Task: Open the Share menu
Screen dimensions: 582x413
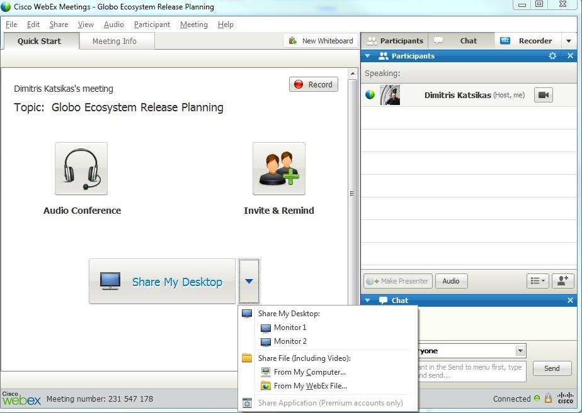Action: point(59,25)
